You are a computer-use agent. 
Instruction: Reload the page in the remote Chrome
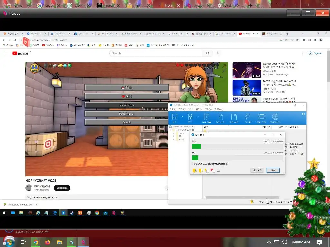[15, 40]
